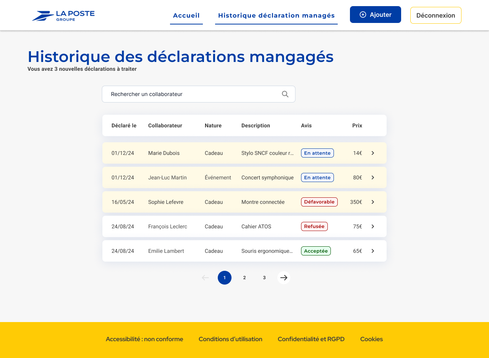Viewport: 489px width, 358px height.
Task: Click the Refusée status badge
Action: 314,226
